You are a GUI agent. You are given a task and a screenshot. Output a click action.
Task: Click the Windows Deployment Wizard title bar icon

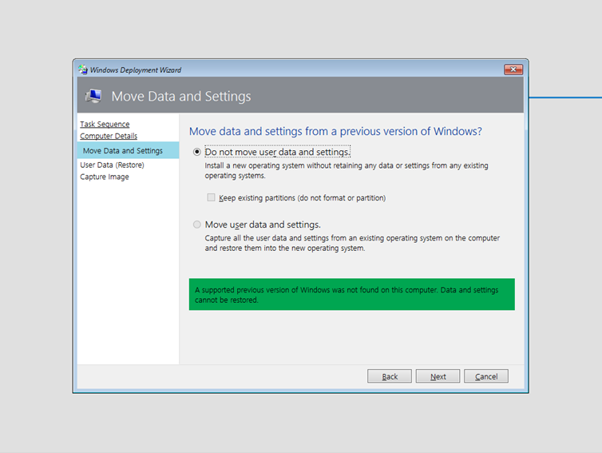click(83, 70)
